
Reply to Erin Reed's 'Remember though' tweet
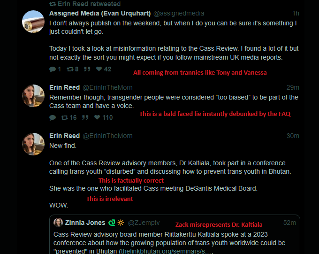click(52, 117)
